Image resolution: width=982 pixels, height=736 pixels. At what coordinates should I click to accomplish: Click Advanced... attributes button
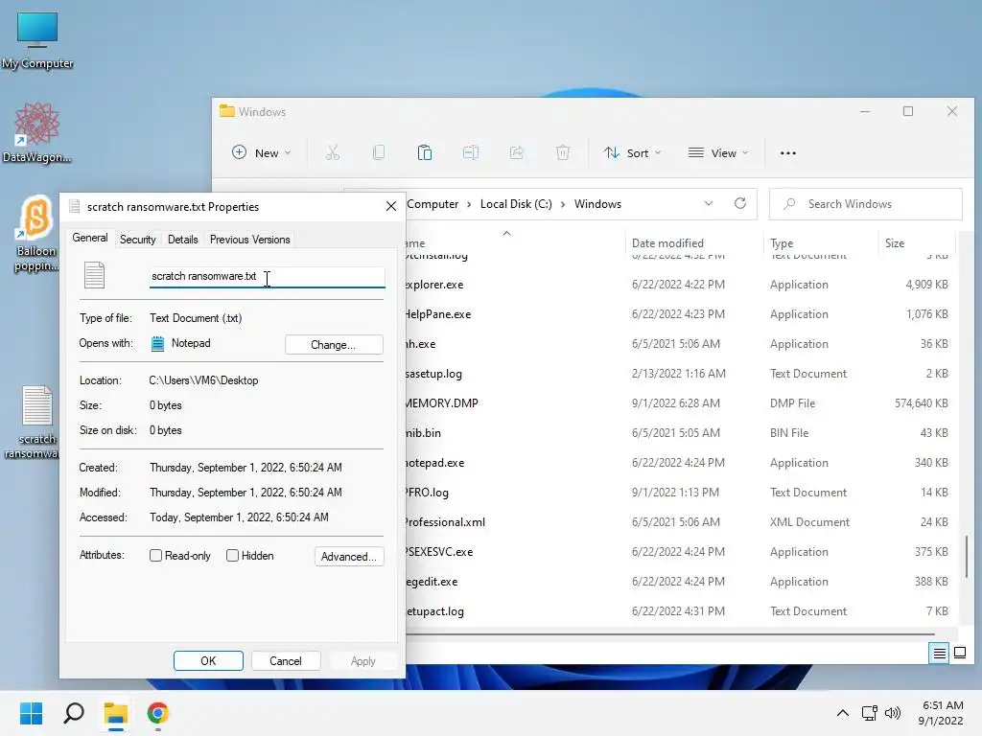pos(349,557)
